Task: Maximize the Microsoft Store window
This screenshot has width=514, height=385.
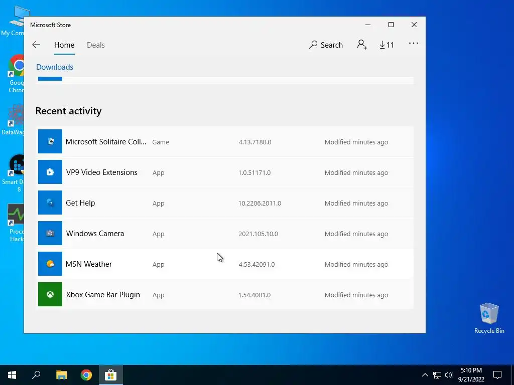Action: tap(391, 25)
